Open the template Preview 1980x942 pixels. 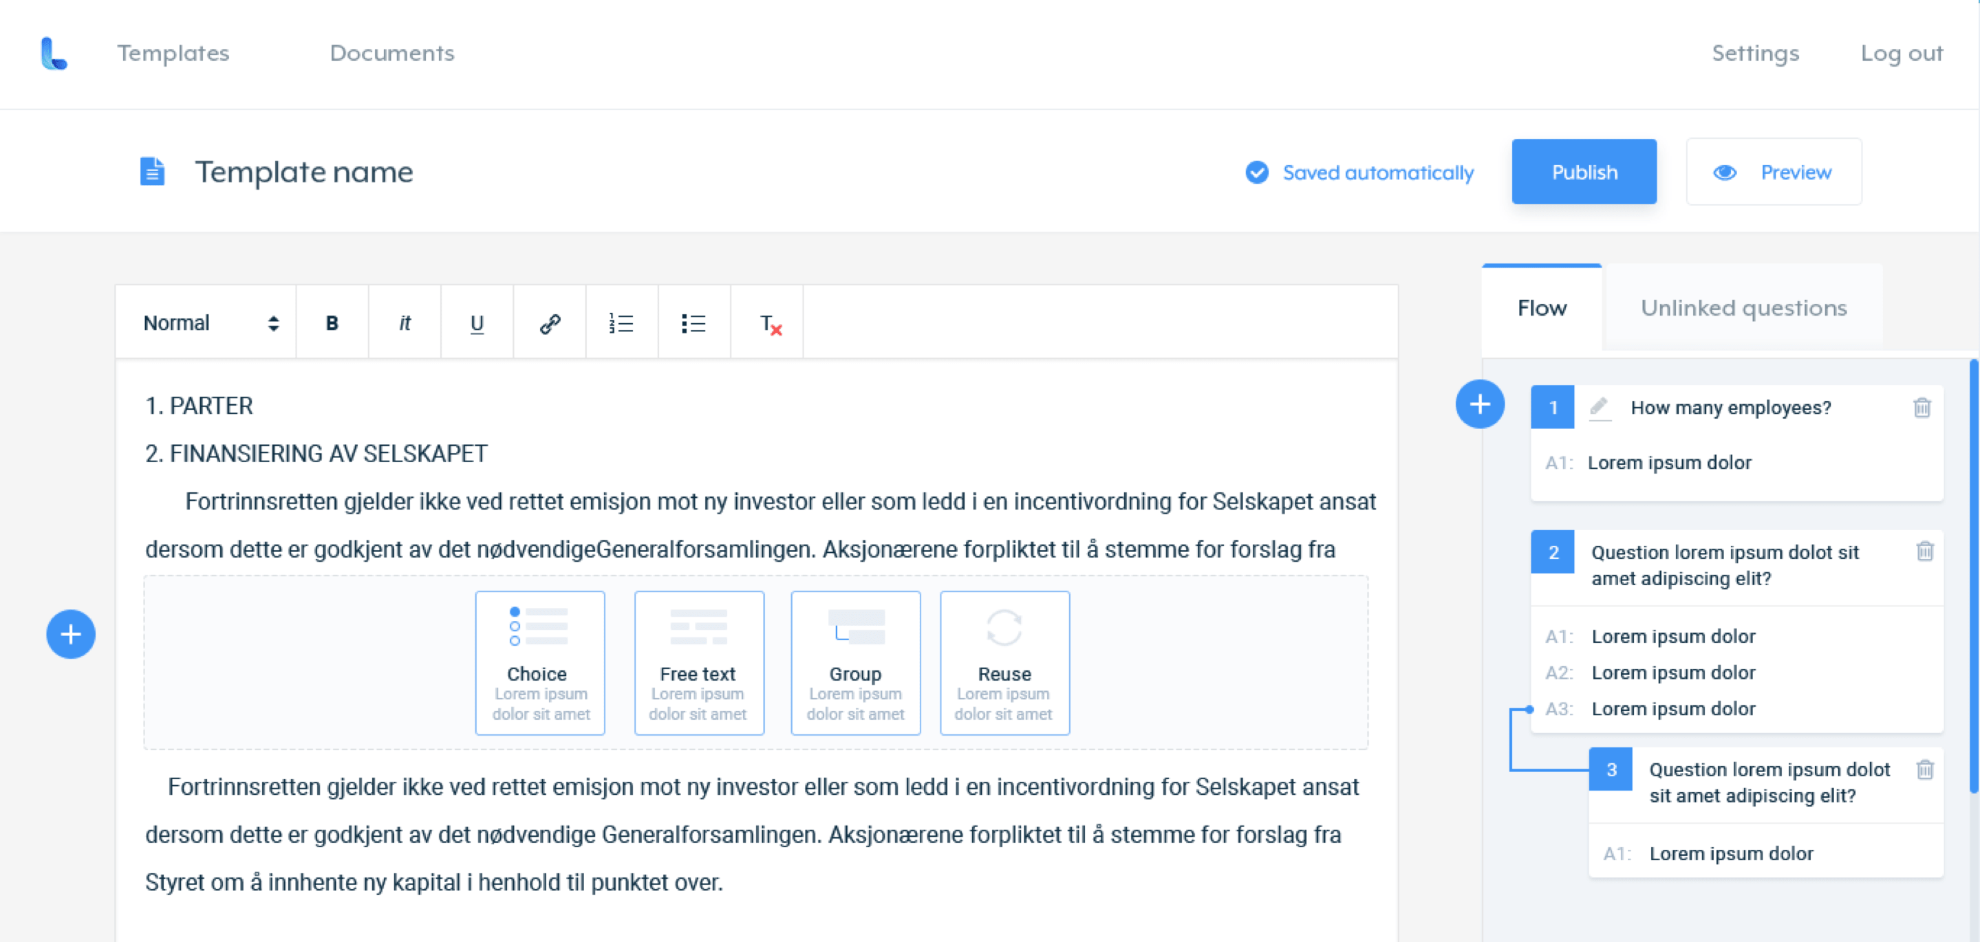[1773, 172]
